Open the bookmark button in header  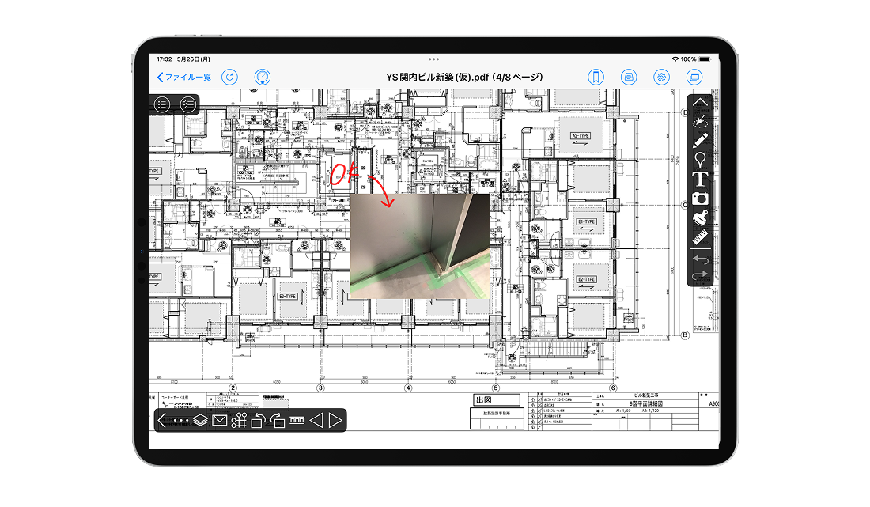(596, 78)
